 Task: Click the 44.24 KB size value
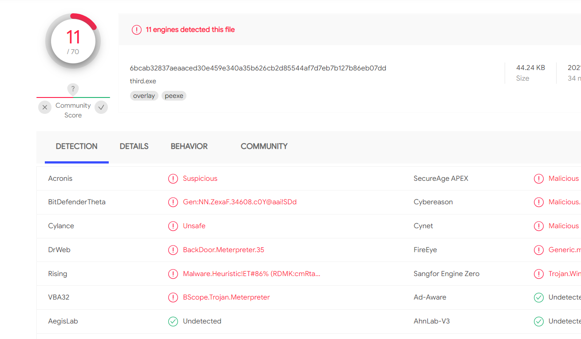[530, 68]
